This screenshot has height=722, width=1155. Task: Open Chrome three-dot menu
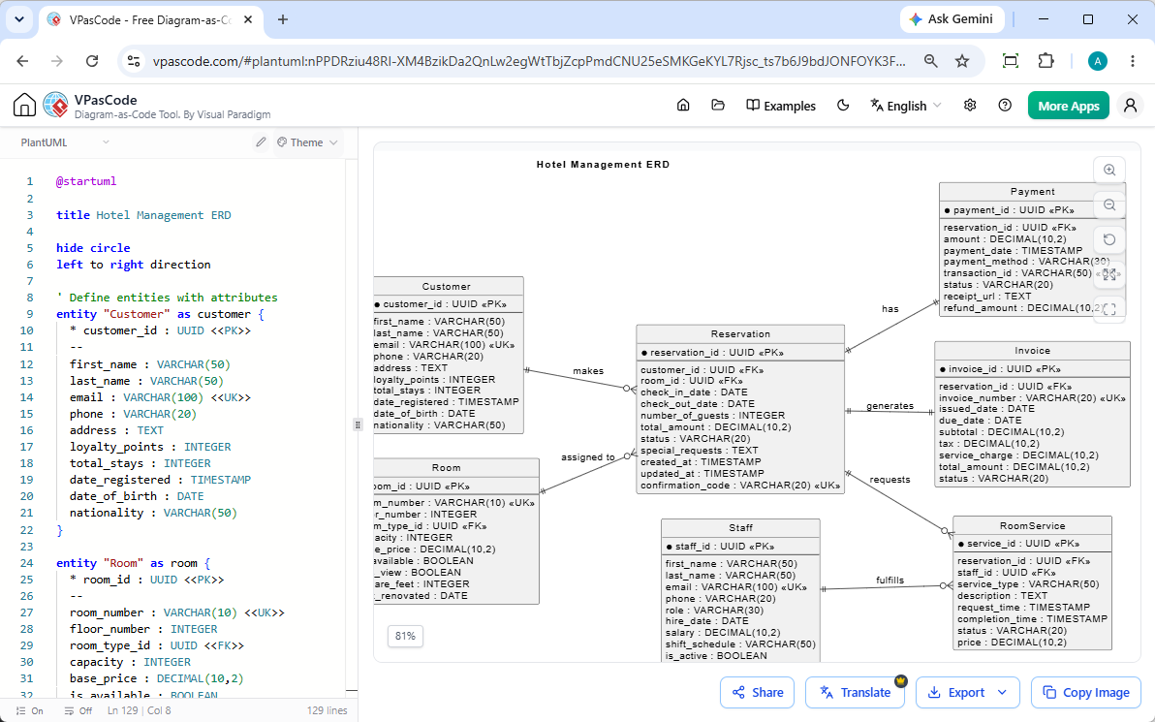[x=1133, y=61]
